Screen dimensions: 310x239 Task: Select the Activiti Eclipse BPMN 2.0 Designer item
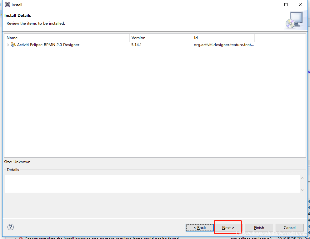pyautogui.click(x=48, y=45)
